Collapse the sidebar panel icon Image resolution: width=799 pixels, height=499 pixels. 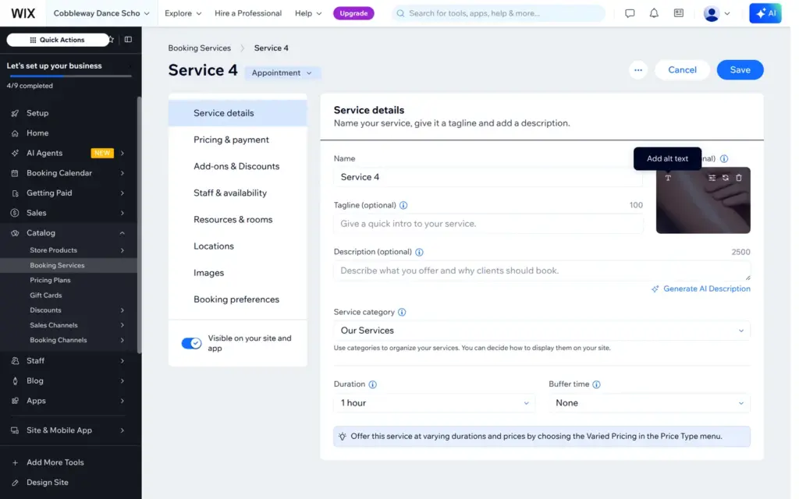[x=128, y=40]
